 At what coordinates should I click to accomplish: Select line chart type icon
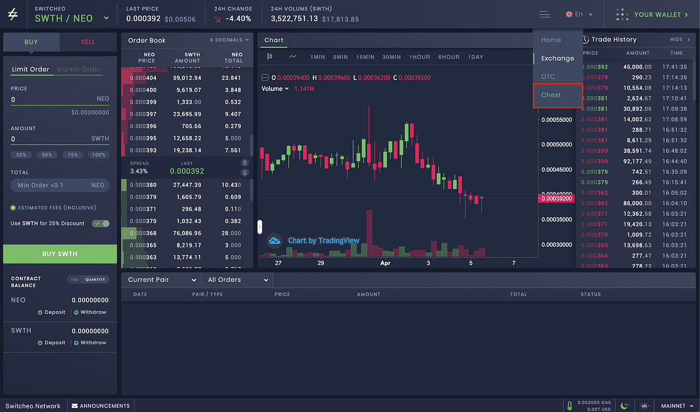pos(292,57)
